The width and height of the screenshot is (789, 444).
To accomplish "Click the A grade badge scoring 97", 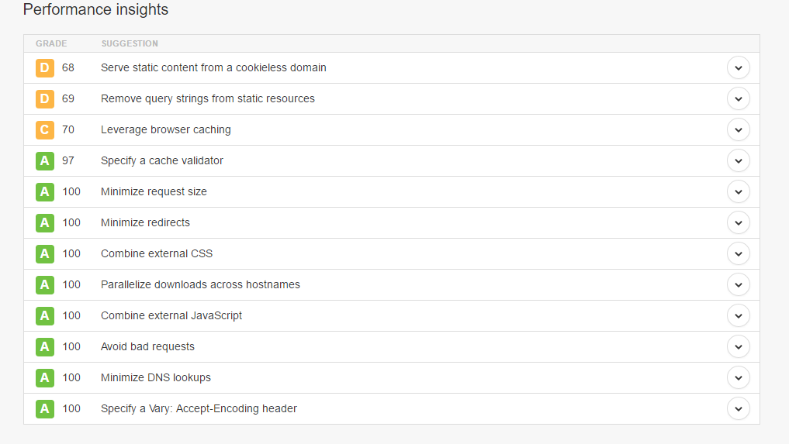I will (x=45, y=161).
